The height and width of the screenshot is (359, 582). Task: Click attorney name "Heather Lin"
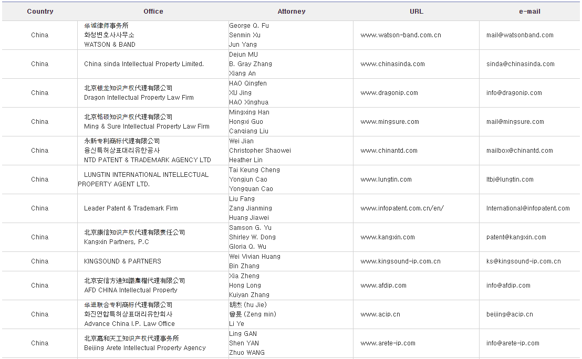(246, 161)
